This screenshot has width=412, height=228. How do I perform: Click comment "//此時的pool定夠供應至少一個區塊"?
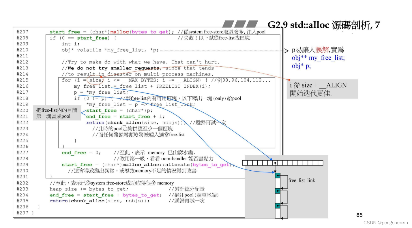coord(132,129)
